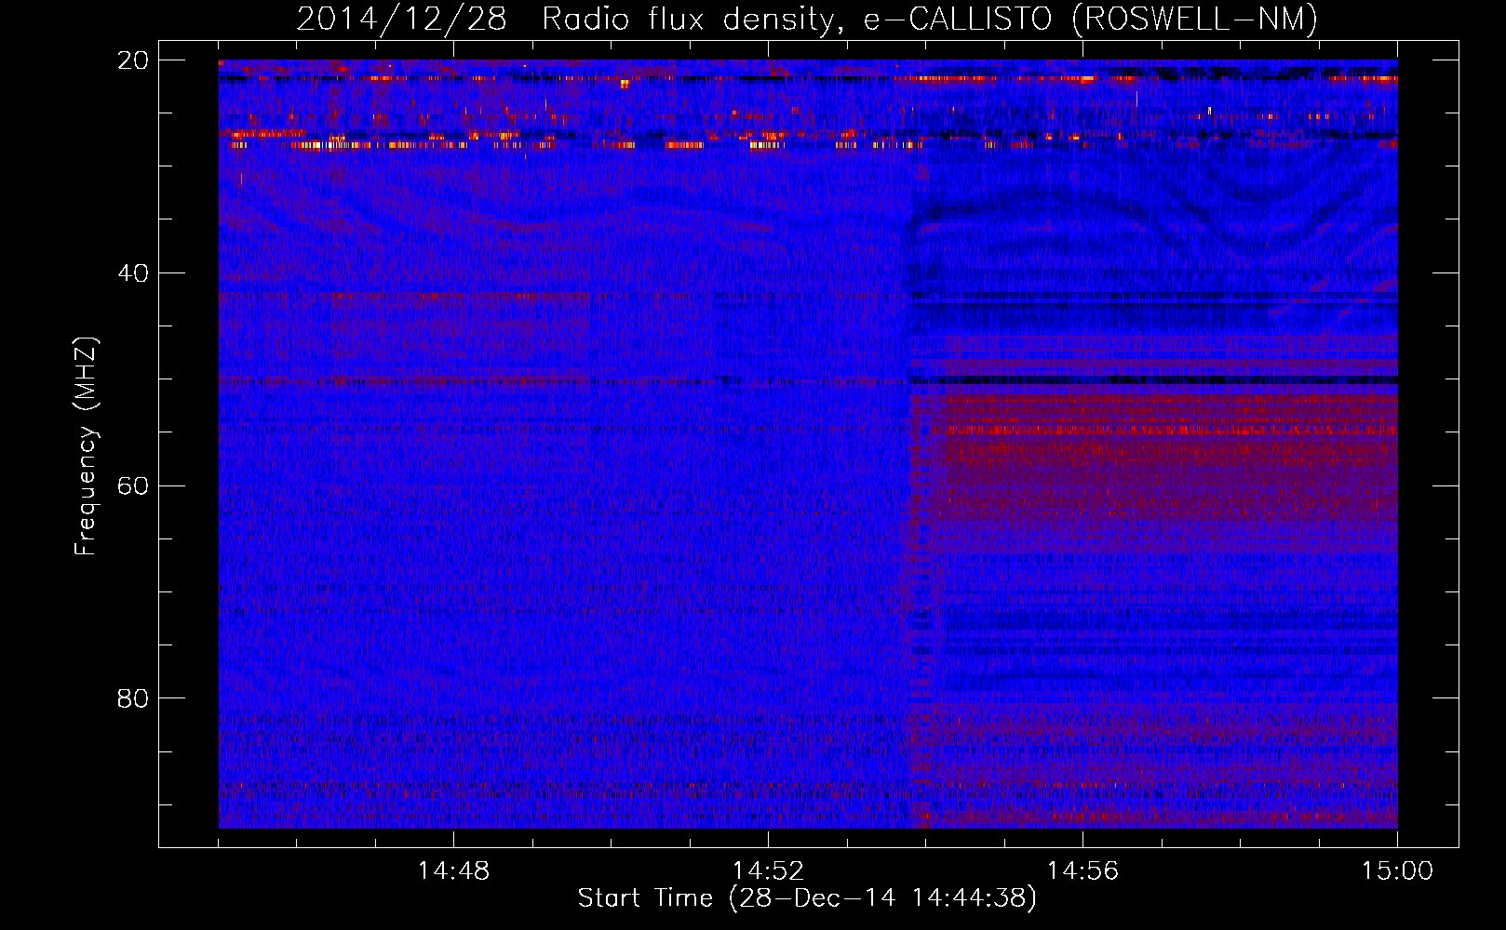Click the 80 MHz frequency tick label
This screenshot has width=1506, height=930.
(133, 697)
